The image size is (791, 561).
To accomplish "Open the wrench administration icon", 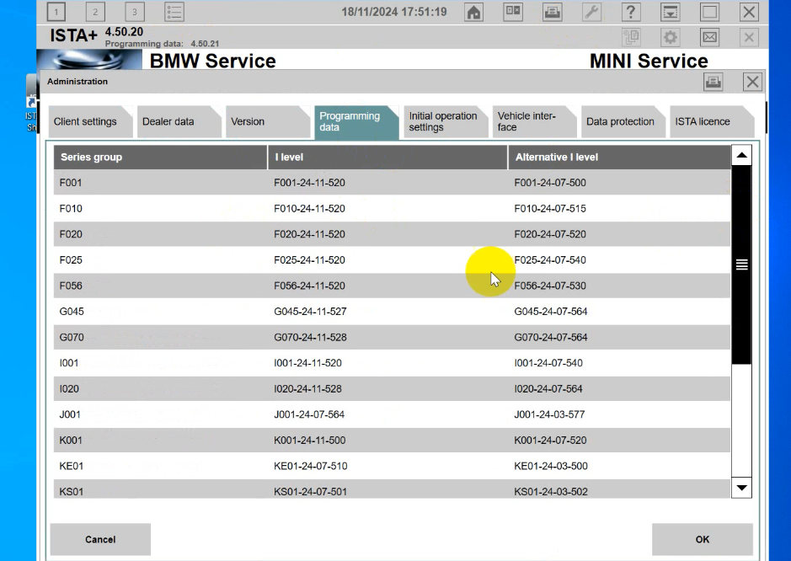I will coord(591,12).
